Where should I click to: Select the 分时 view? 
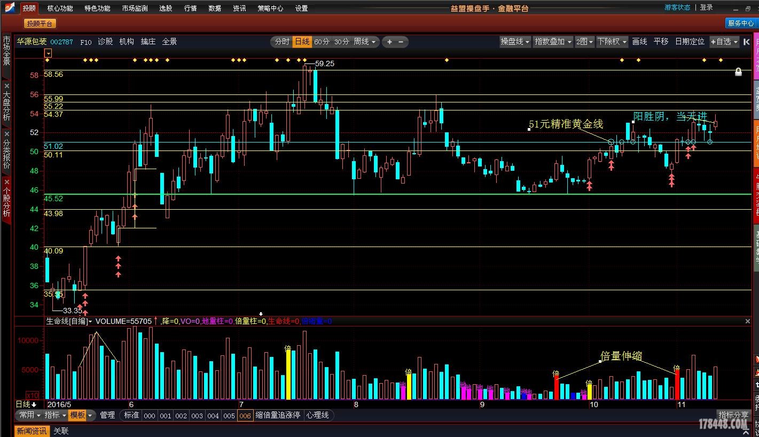[281, 42]
